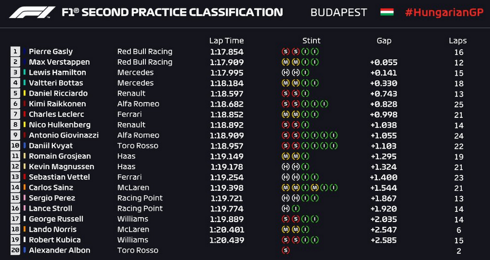Screen dimensions: 490x260
Task: Click the position 1 number badge
Action: (x=15, y=51)
